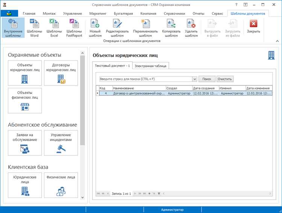The height and width of the screenshot is (213, 282).
Task: Click Поиск button
Action: tap(207, 79)
